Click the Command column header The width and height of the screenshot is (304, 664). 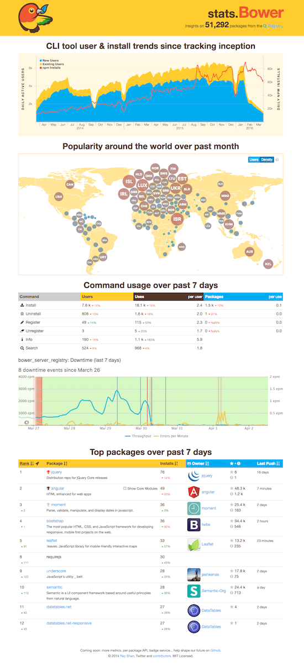coord(49,297)
